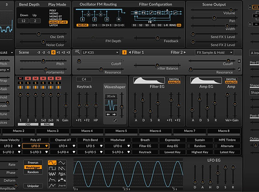Click the plus icon beside Filter 2 Cutoff

click(x=239, y=61)
